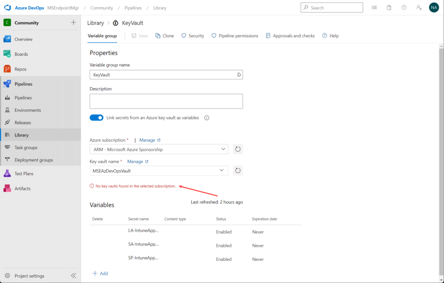Click the SA-IntuneApp... secret row
444x283 pixels.
196,245
